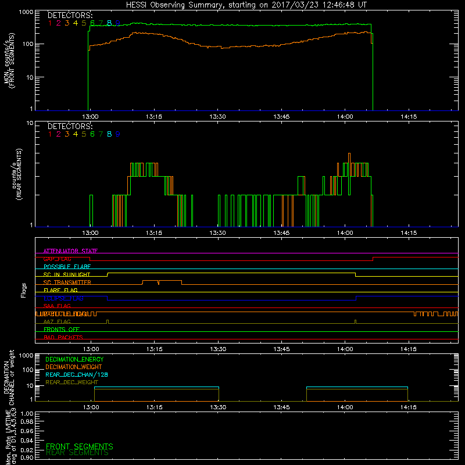Select cyan detector 8 in front segments legend

[x=109, y=23]
